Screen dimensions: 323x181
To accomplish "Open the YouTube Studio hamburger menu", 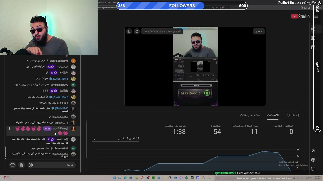I will point(316,16).
